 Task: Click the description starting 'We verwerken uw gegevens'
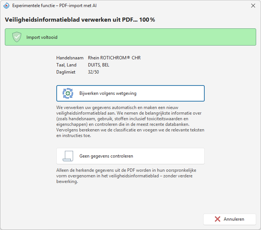click(130, 121)
